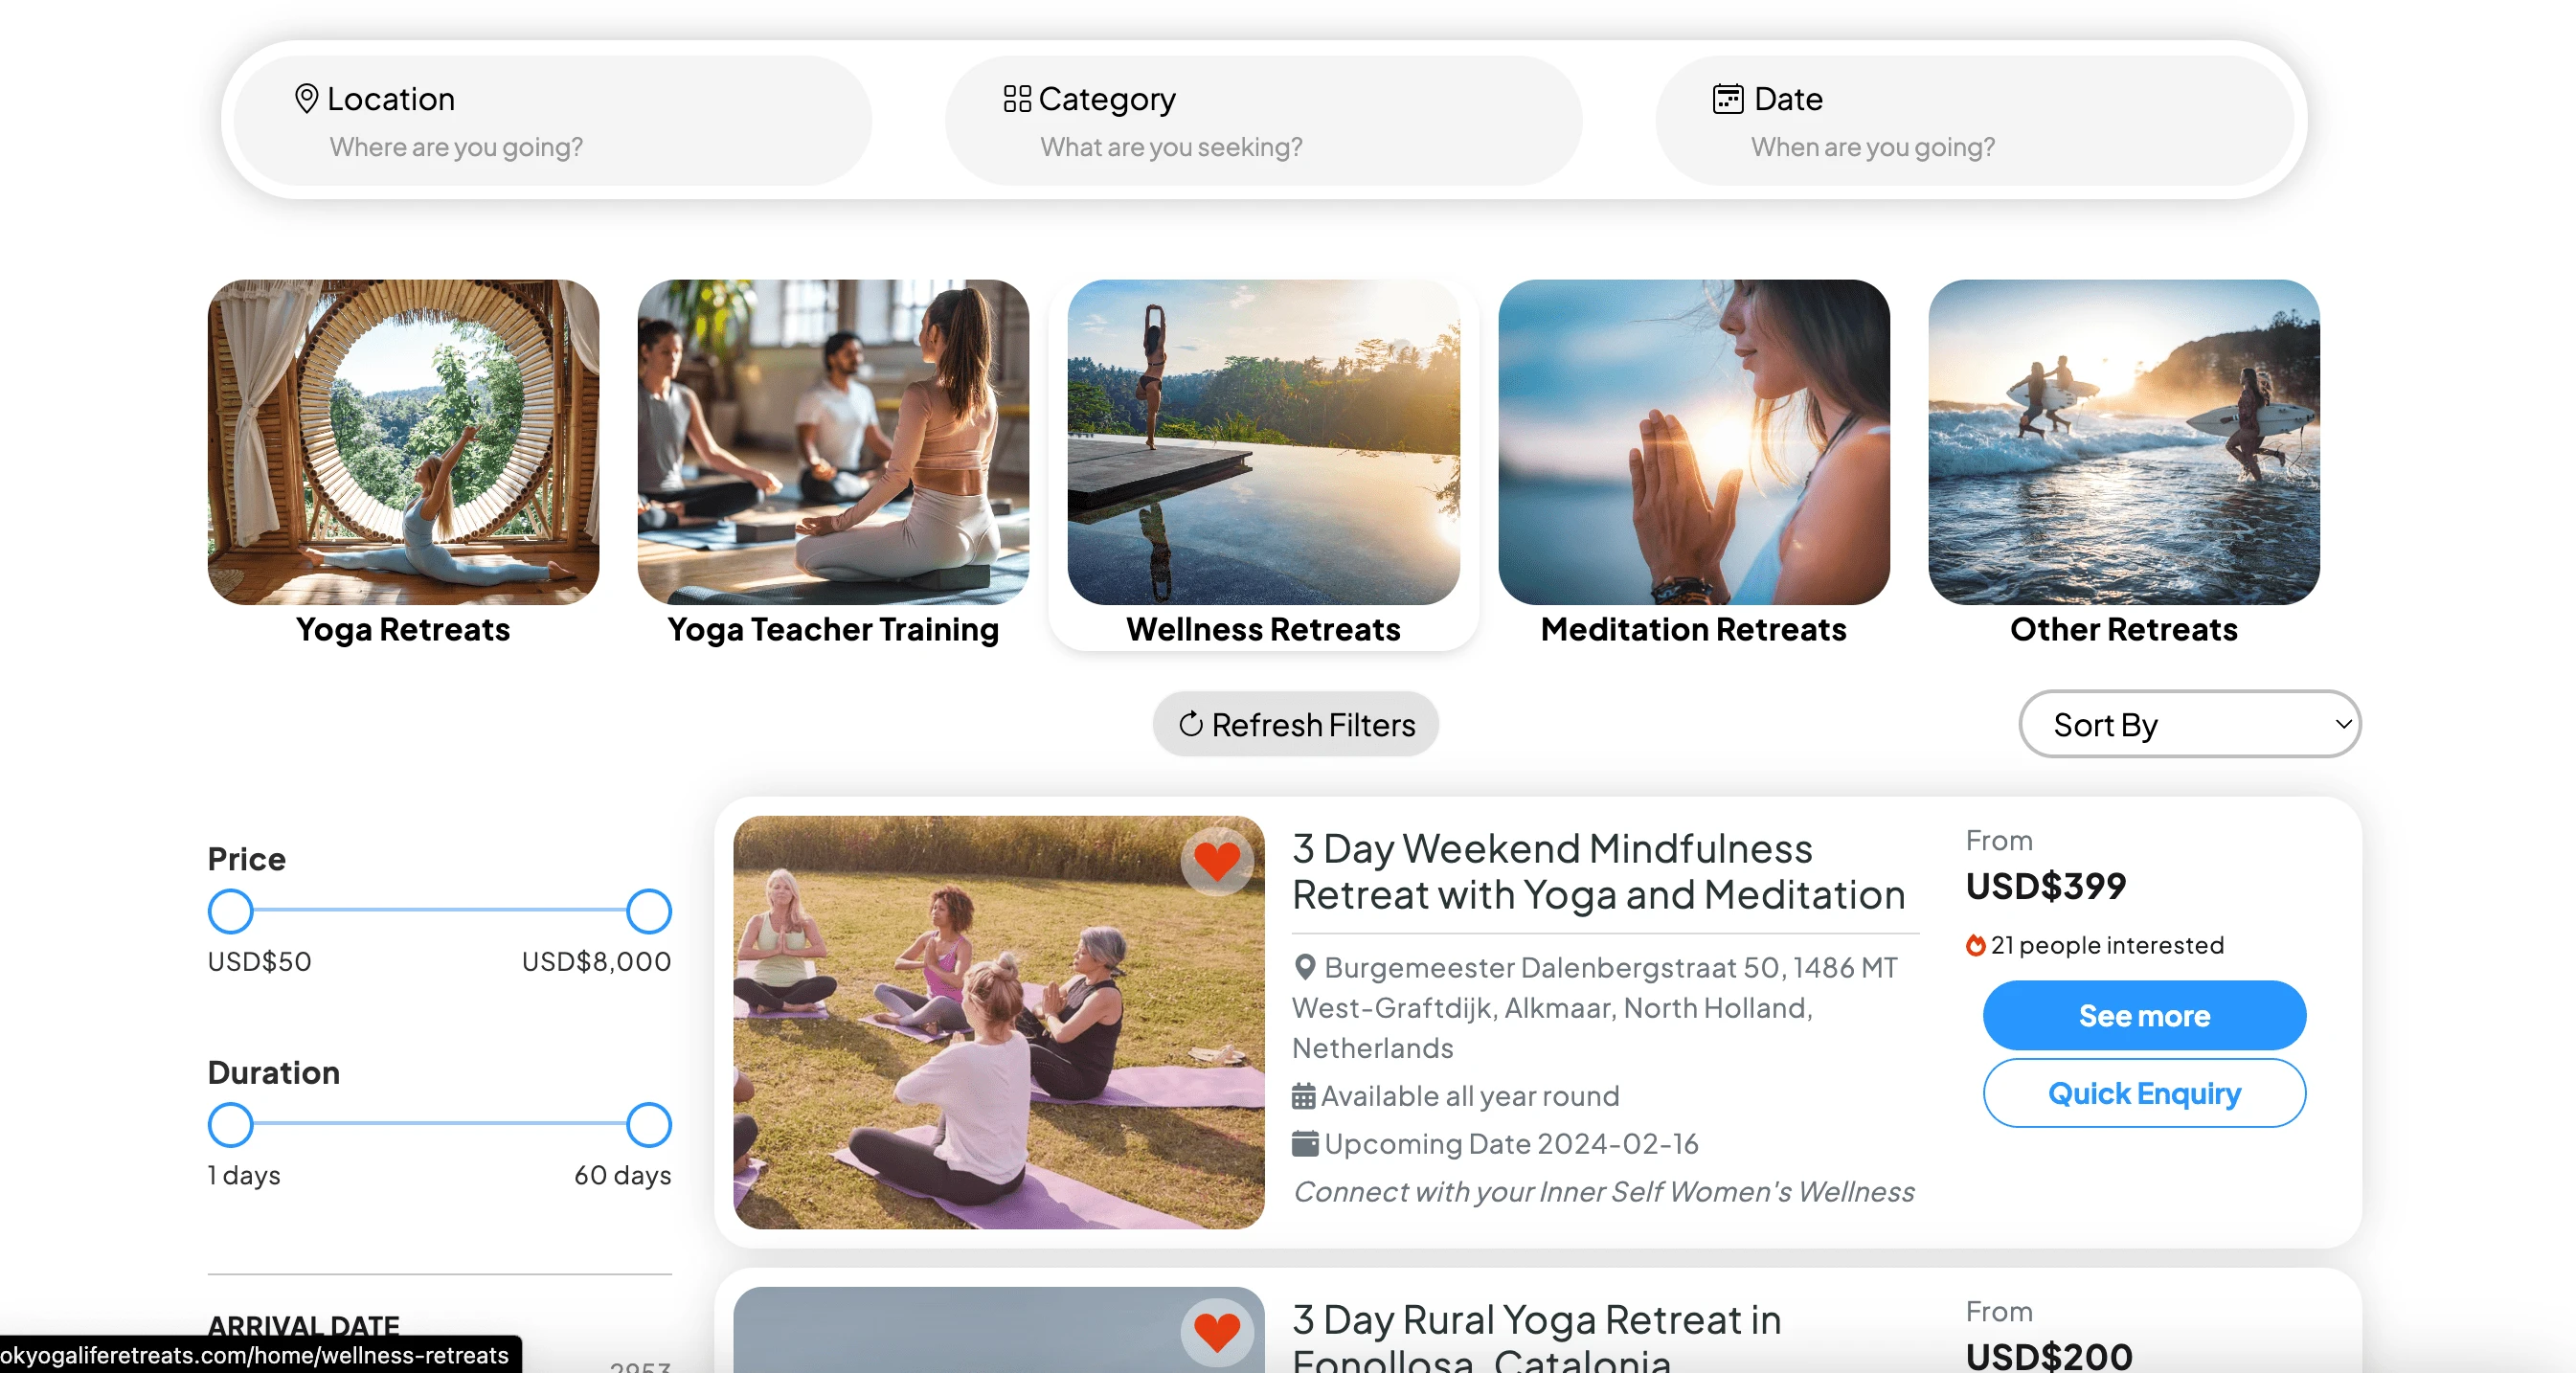Viewport: 2576px width, 1373px height.
Task: Click the Date calendar icon
Action: [x=1727, y=98]
